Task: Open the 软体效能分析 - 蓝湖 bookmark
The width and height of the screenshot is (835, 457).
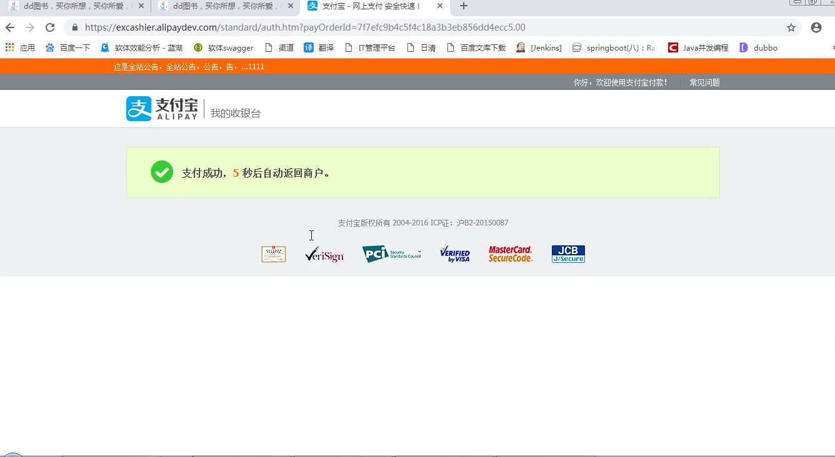Action: (x=141, y=47)
